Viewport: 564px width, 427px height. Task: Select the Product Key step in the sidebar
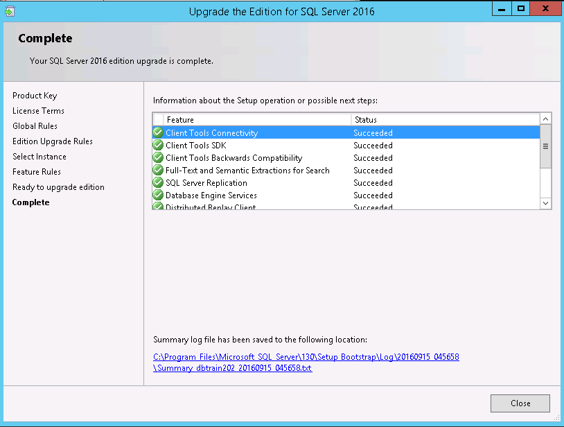point(35,95)
